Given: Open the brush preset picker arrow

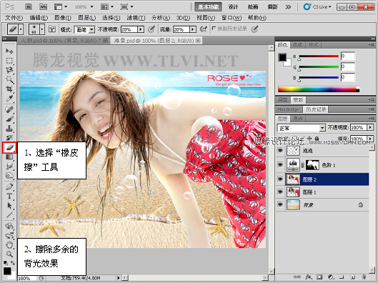Looking at the screenshot, I should point(42,29).
